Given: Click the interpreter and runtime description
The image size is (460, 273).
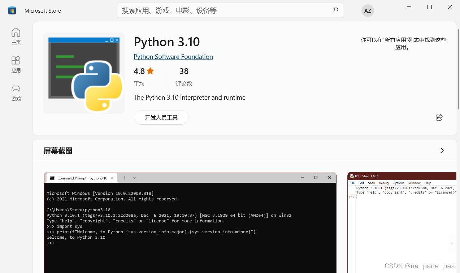Looking at the screenshot, I should pyautogui.click(x=190, y=97).
